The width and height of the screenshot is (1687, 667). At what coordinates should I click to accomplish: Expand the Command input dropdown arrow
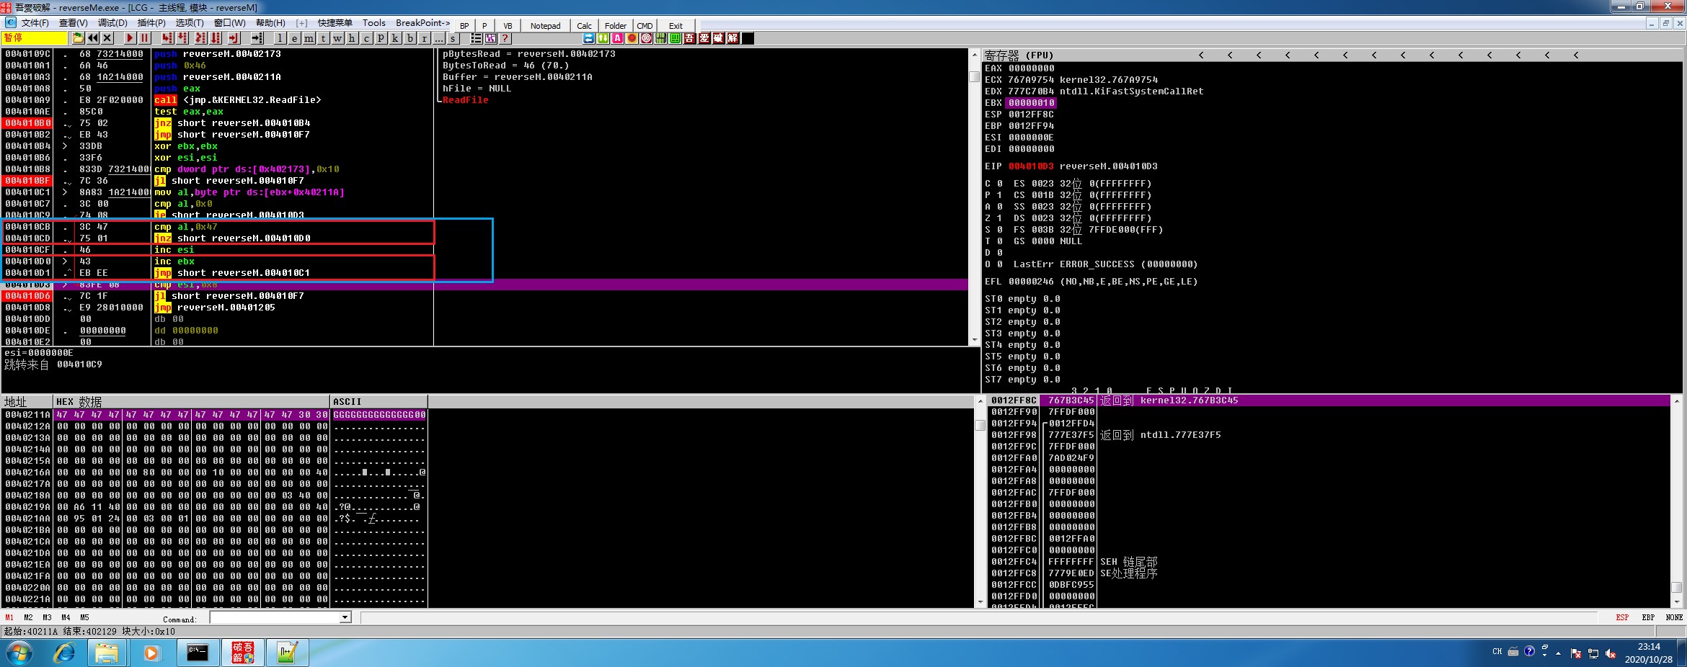click(345, 617)
